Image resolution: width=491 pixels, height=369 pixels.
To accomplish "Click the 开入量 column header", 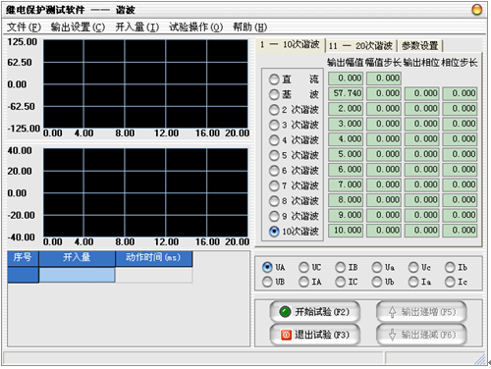I will pos(77,257).
